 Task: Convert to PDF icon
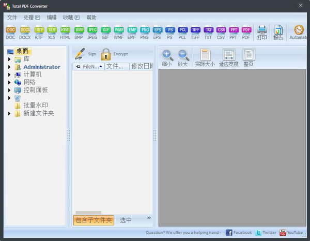point(246,32)
